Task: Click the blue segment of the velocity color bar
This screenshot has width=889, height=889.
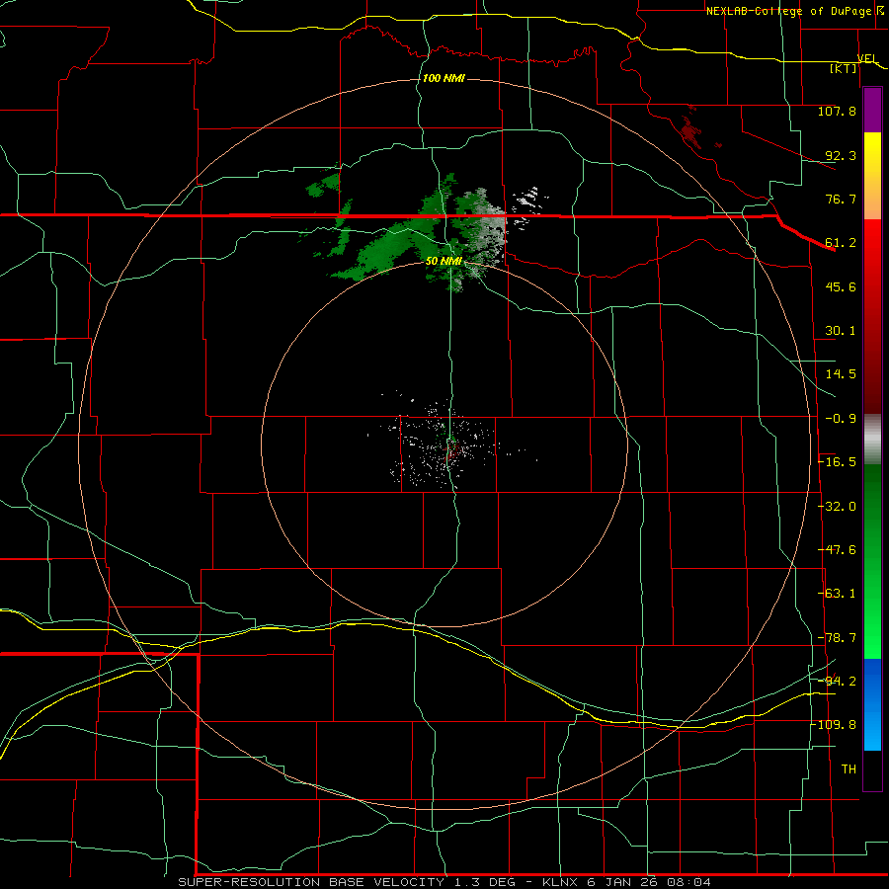Action: (872, 704)
